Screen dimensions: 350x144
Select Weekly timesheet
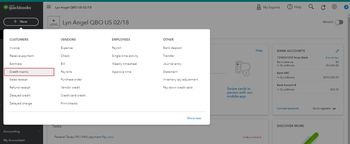(x=124, y=64)
